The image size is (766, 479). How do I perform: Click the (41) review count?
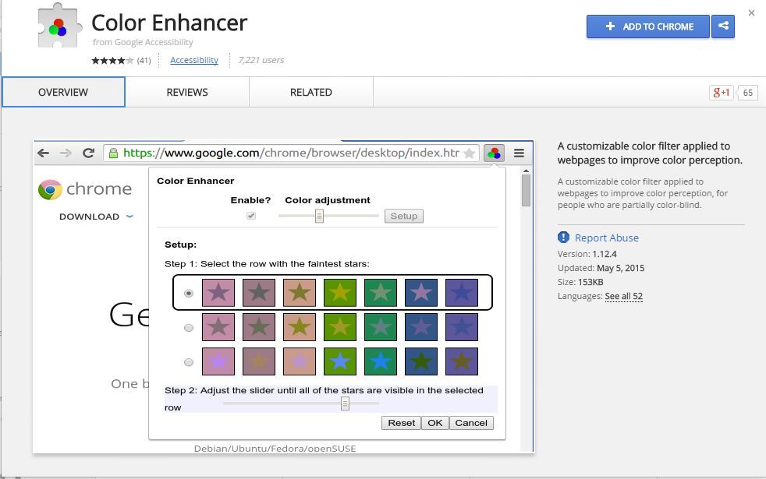click(144, 61)
